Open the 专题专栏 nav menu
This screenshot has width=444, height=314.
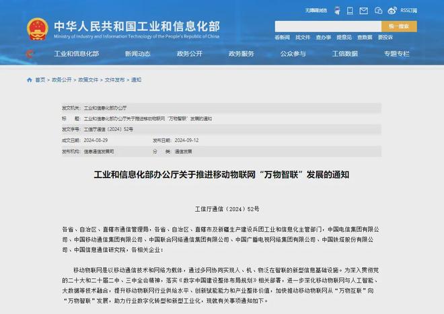pyautogui.click(x=397, y=54)
